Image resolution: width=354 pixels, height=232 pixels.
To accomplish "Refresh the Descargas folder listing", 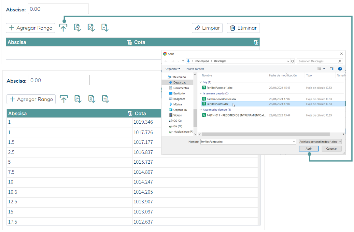I will point(292,61).
